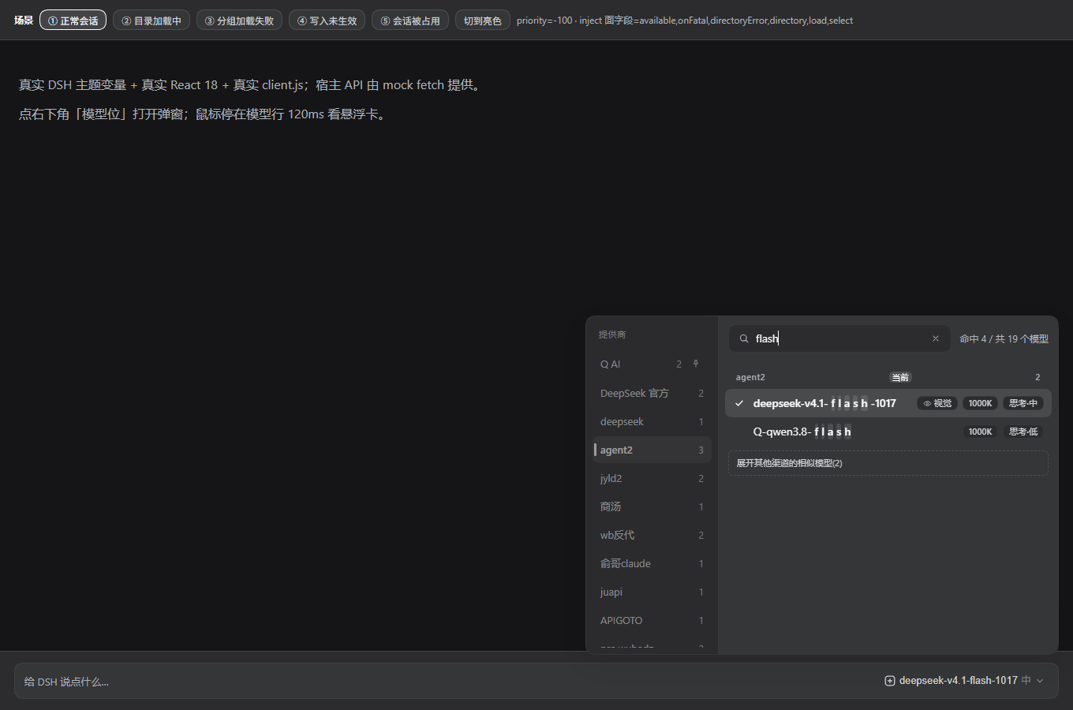Screen dimensions: 1073x710
Task: Click the 提供商 sidebar heading
Action: click(x=612, y=334)
